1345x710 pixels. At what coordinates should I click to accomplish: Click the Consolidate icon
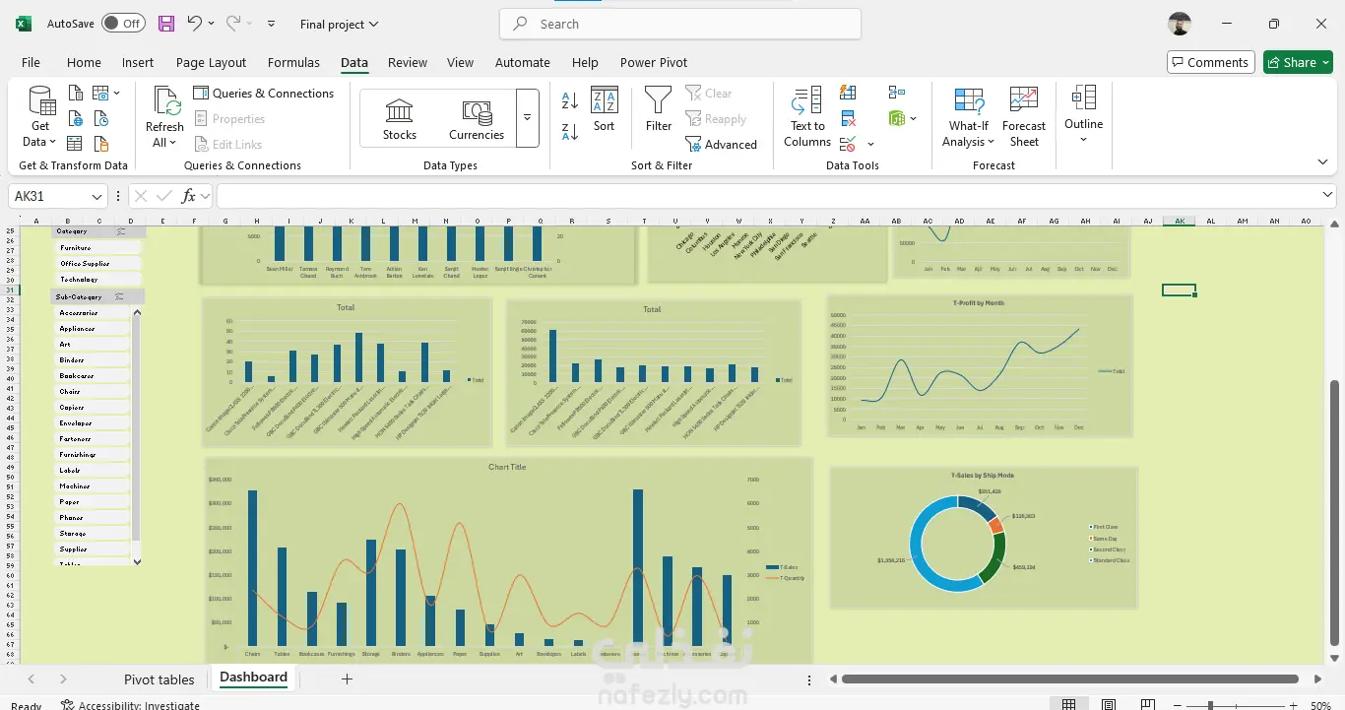(x=896, y=93)
